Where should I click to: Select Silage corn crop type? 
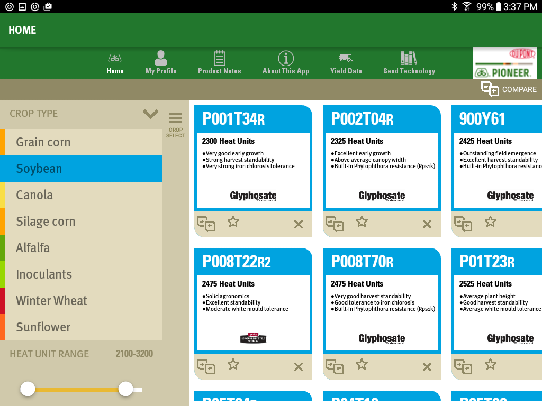(x=81, y=222)
